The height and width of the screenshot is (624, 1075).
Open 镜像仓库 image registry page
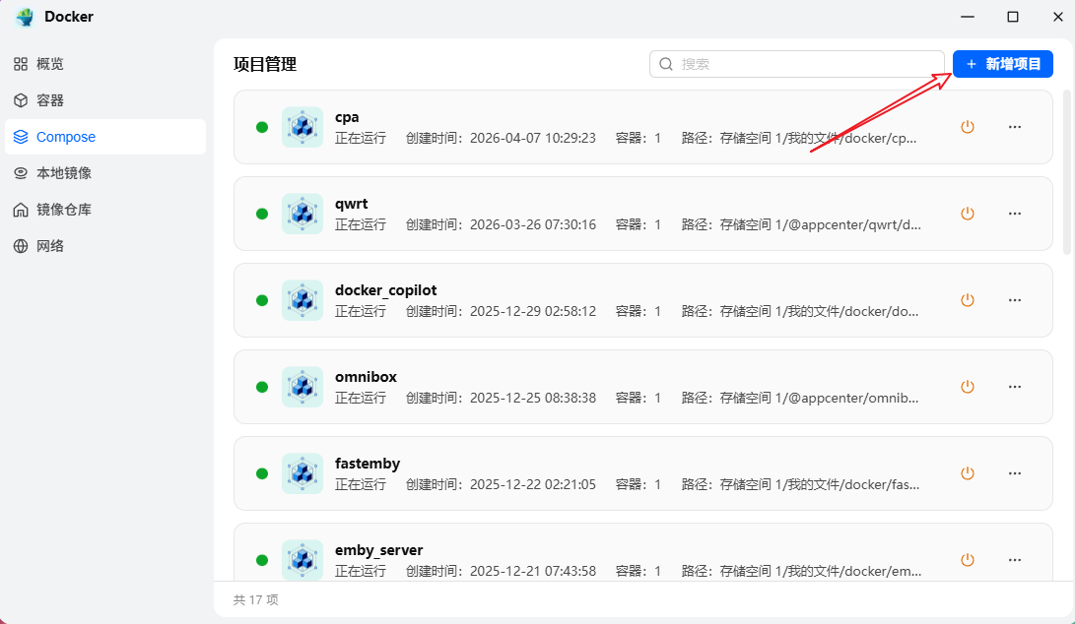104,210
